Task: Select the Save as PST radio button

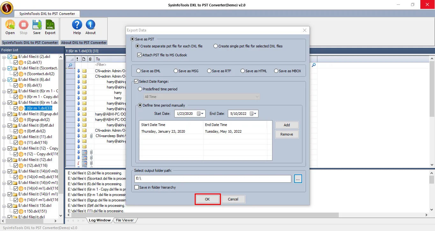Action: point(133,39)
